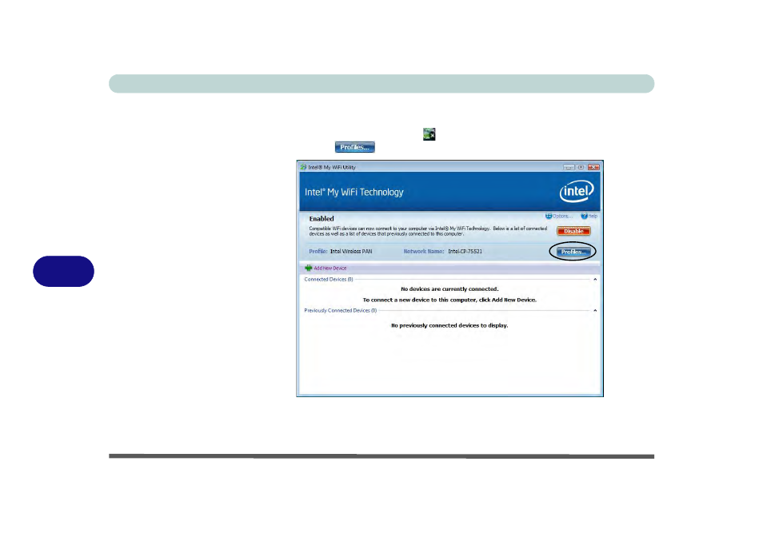The width and height of the screenshot is (763, 537).
Task: Click the Profiles button image above the window
Action: (355, 147)
